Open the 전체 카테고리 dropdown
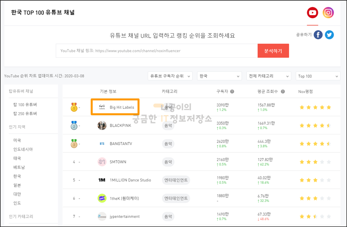The image size is (347, 227). (x=269, y=76)
